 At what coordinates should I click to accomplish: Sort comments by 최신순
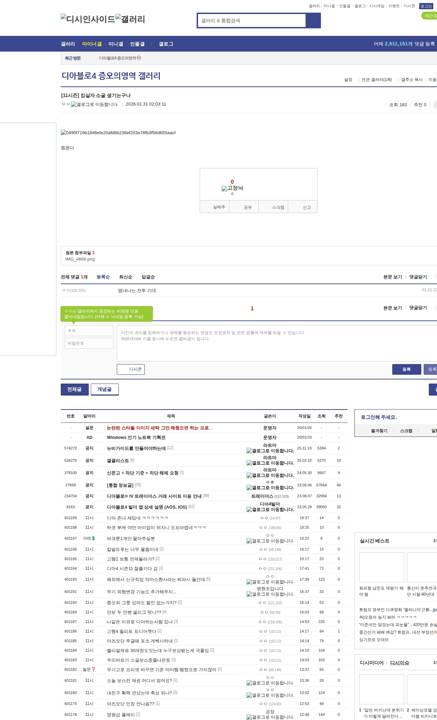(x=125, y=277)
